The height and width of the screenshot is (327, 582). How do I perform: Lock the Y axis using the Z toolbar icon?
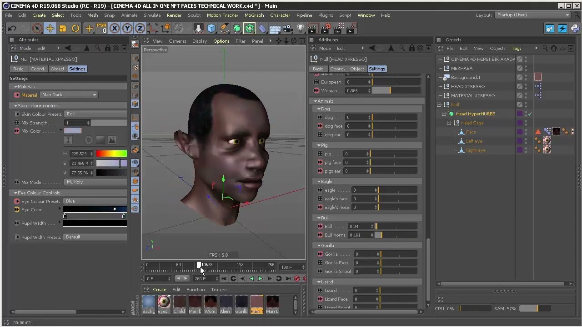(139, 29)
